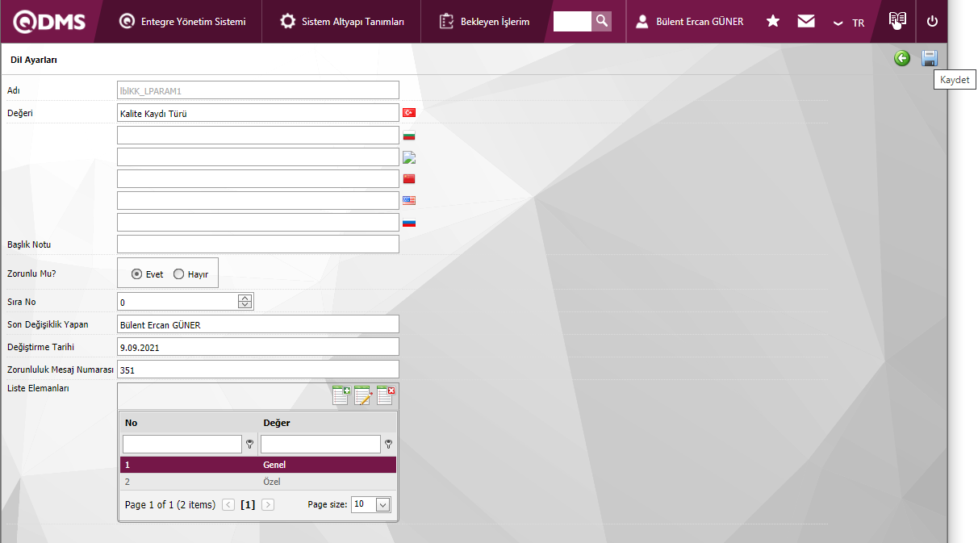Select Hayır for Zorunlu Mu
978x543 pixels.
pos(179,274)
